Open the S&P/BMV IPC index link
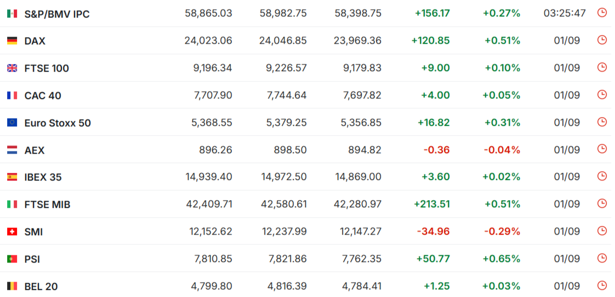 point(57,14)
